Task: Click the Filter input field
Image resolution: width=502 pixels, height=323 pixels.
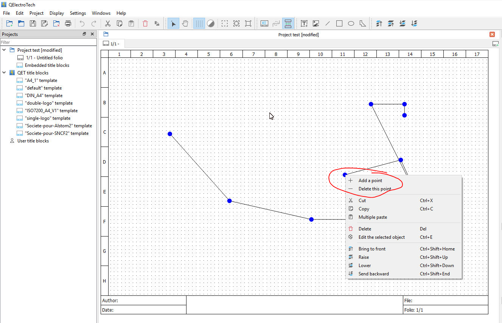Action: click(x=48, y=42)
